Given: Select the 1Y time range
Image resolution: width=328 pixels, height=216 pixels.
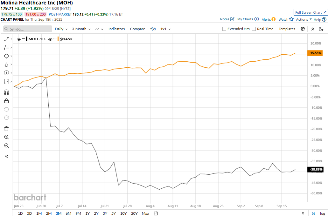Looking at the screenshot, I should coord(87,213).
